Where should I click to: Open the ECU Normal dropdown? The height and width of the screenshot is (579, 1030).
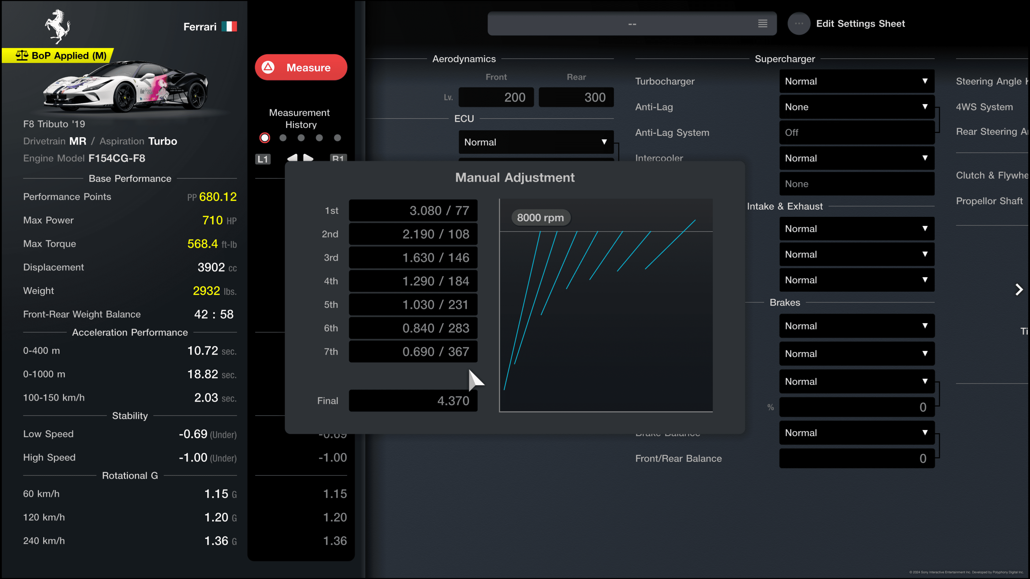536,142
